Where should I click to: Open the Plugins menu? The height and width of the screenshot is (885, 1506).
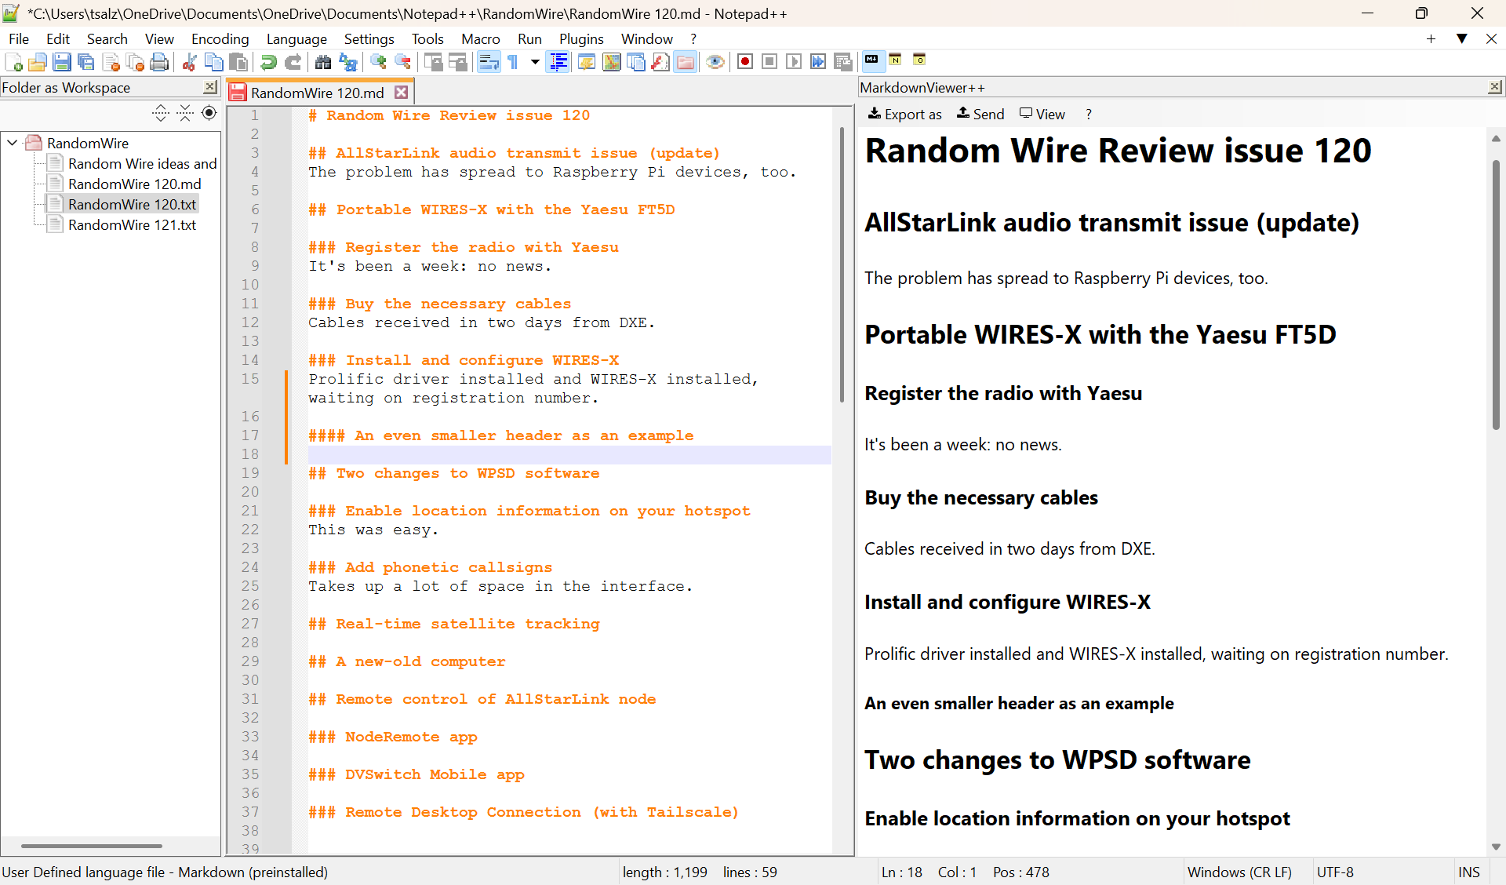pos(580,38)
